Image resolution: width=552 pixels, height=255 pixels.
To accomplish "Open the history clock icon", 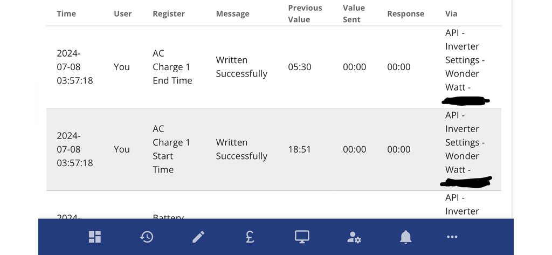I will (x=147, y=237).
